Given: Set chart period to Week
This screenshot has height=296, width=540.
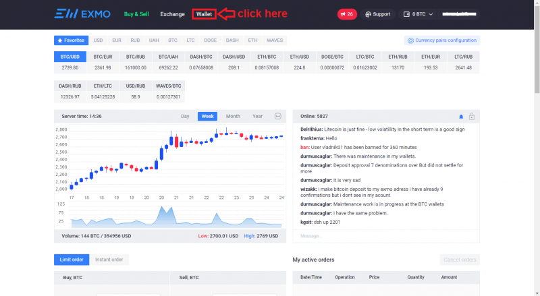Looking at the screenshot, I should [207, 117].
